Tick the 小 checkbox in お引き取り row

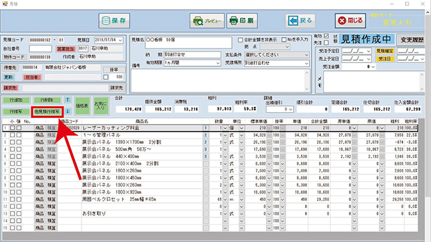(13, 213)
